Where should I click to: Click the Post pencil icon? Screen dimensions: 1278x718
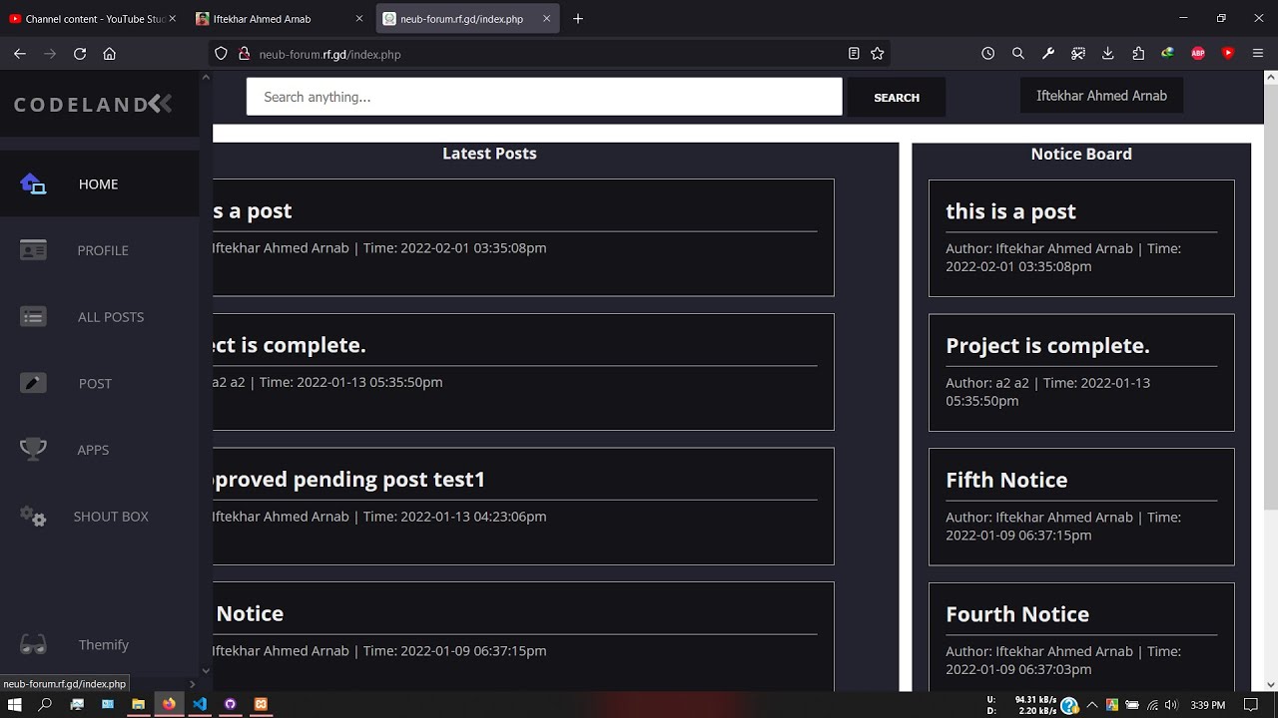click(33, 383)
